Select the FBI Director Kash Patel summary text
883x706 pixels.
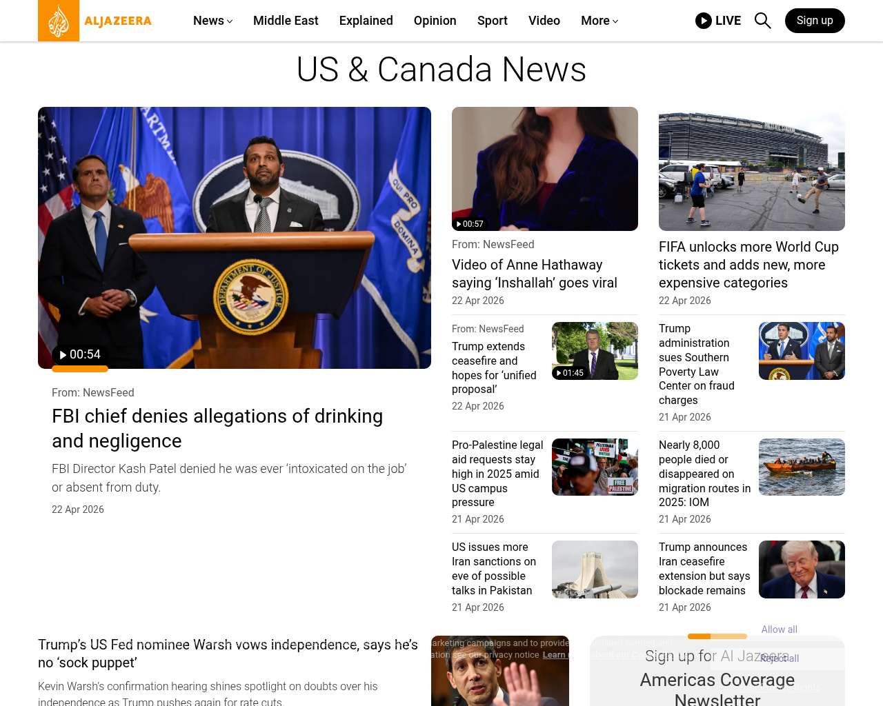229,478
